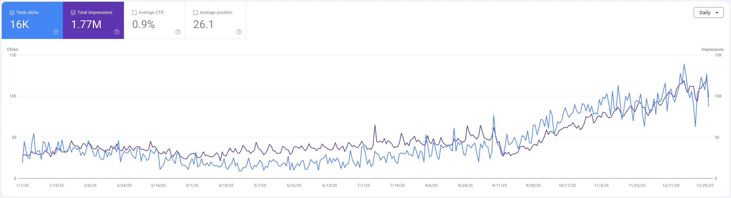Click the 150 value on the Clicks axis
This screenshot has height=198, width=731.
tap(14, 56)
